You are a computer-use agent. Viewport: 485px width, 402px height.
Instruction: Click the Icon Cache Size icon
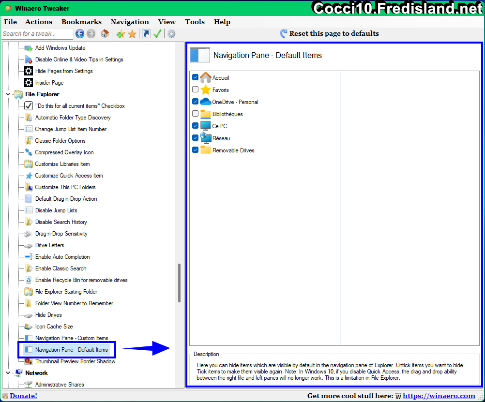pyautogui.click(x=29, y=327)
